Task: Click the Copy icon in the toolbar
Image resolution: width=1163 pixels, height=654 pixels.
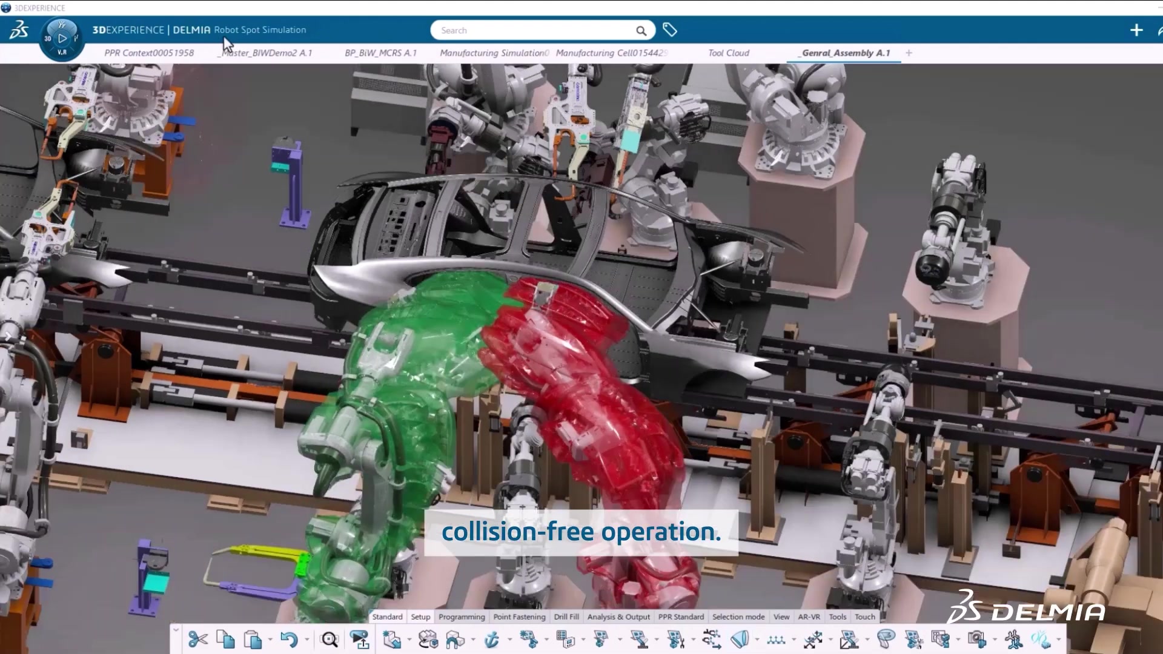Action: [x=225, y=639]
